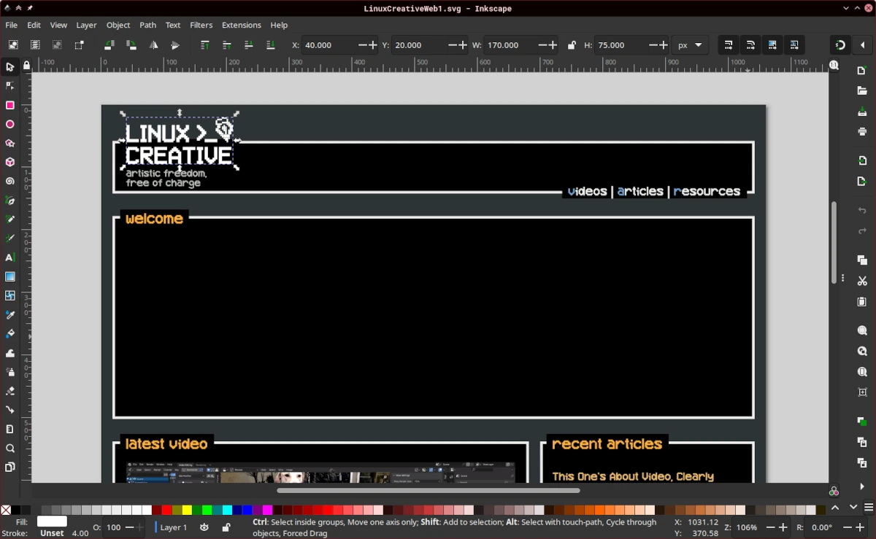
Task: Show next palette row arrow
Action: 853,508
